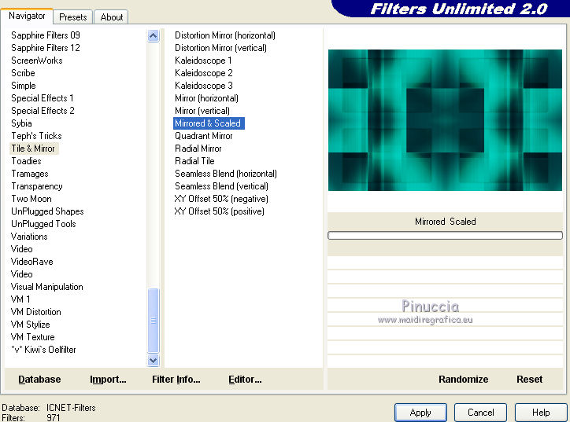570x422 pixels.
Task: Choose the Quadrant Mirror filter
Action: 204,136
